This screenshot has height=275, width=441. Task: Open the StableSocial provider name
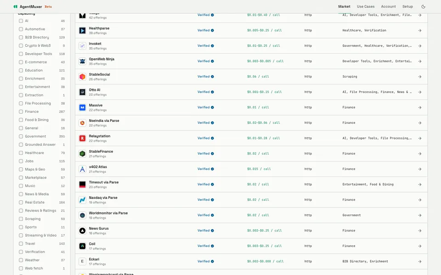[99, 75]
